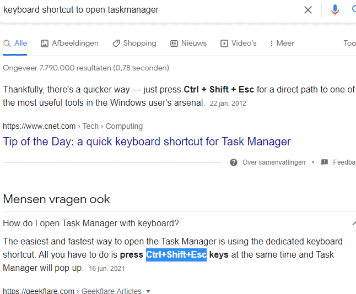Image resolution: width=356 pixels, height=294 pixels.
Task: Select the Alle tab
Action: [15, 43]
